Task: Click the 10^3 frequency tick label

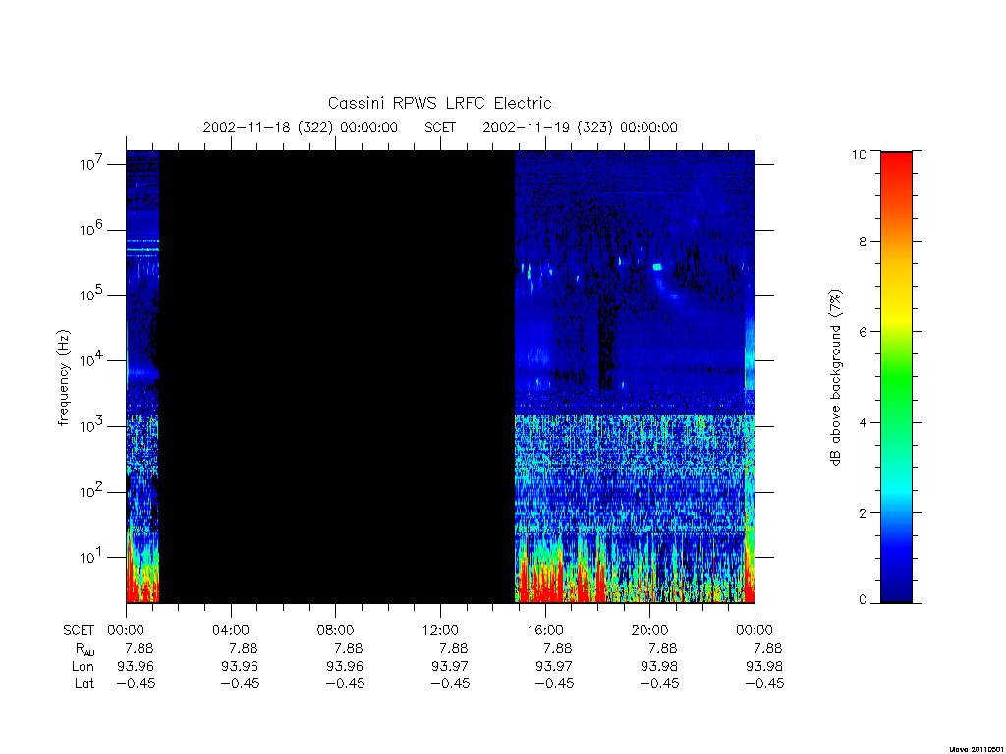Action: coord(91,425)
